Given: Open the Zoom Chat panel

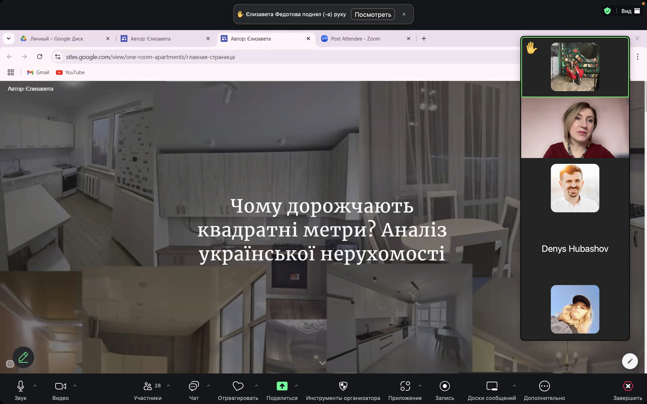Looking at the screenshot, I should pos(194,386).
